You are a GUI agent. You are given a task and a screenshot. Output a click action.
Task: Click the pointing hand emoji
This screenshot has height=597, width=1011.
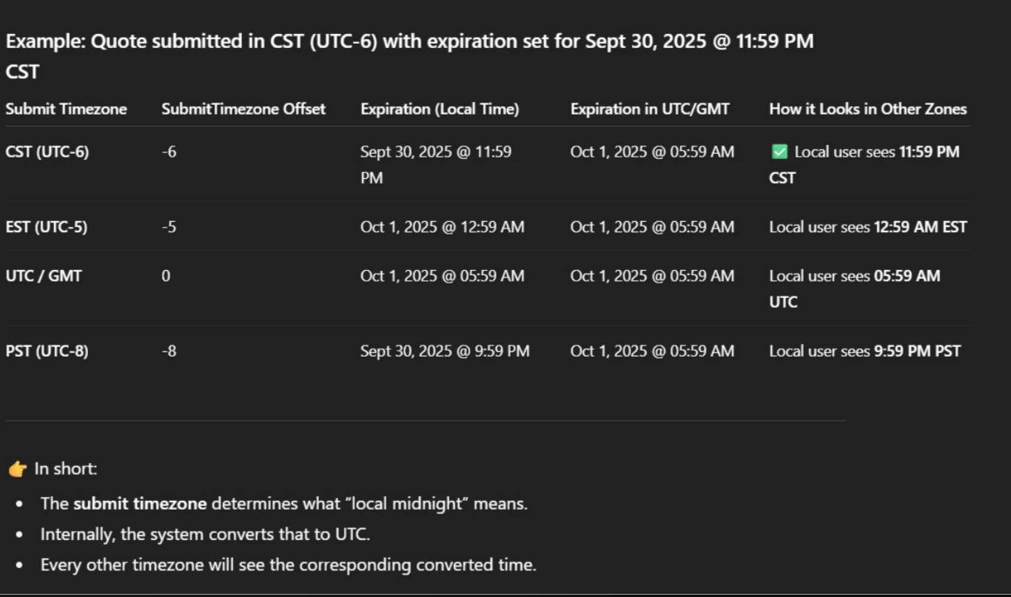tap(17, 469)
